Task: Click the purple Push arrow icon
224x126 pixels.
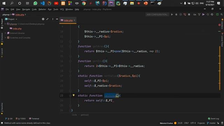Action: (203, 15)
